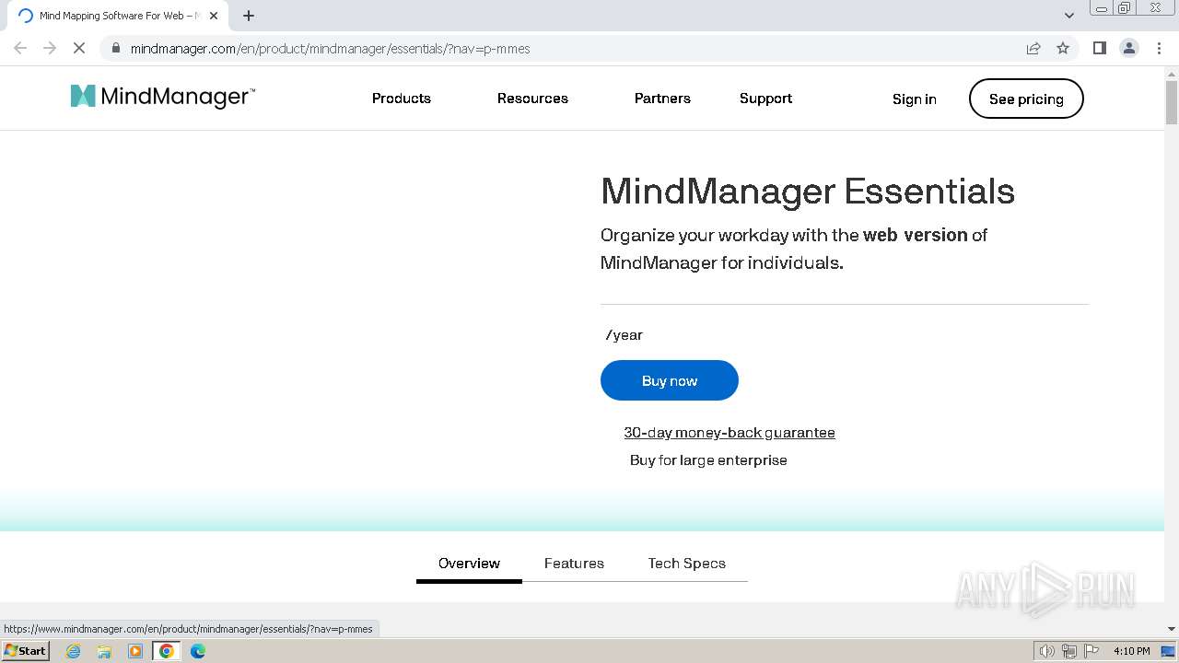Open Chrome's three-dot menu
The width and height of the screenshot is (1179, 663).
point(1159,48)
